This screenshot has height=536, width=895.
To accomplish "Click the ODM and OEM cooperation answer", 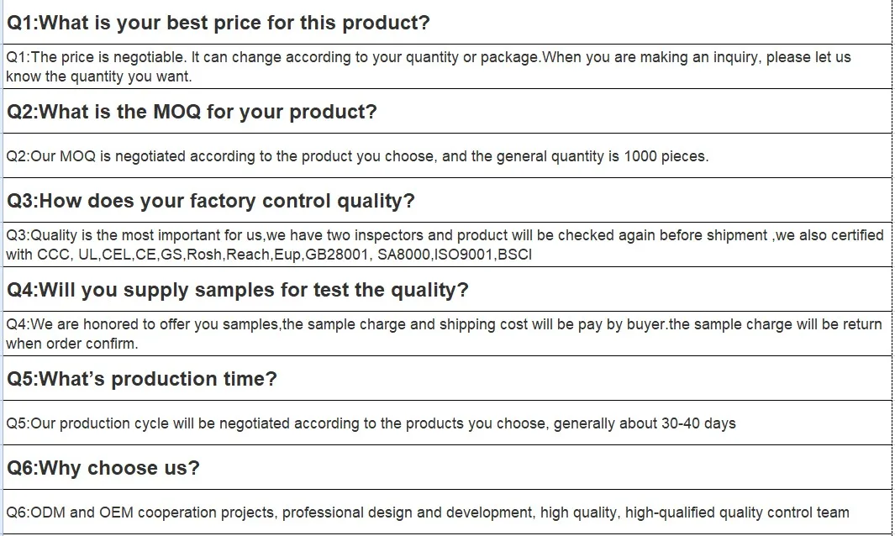I will click(427, 512).
